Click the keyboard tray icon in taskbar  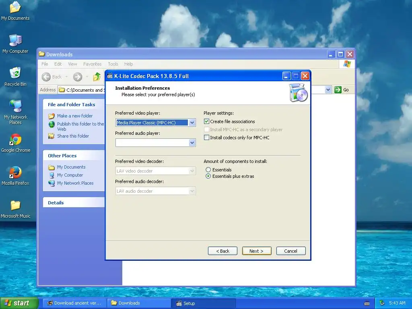(367, 303)
